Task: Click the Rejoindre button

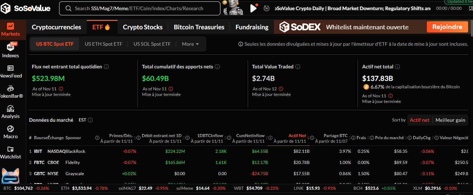Action: tap(447, 27)
